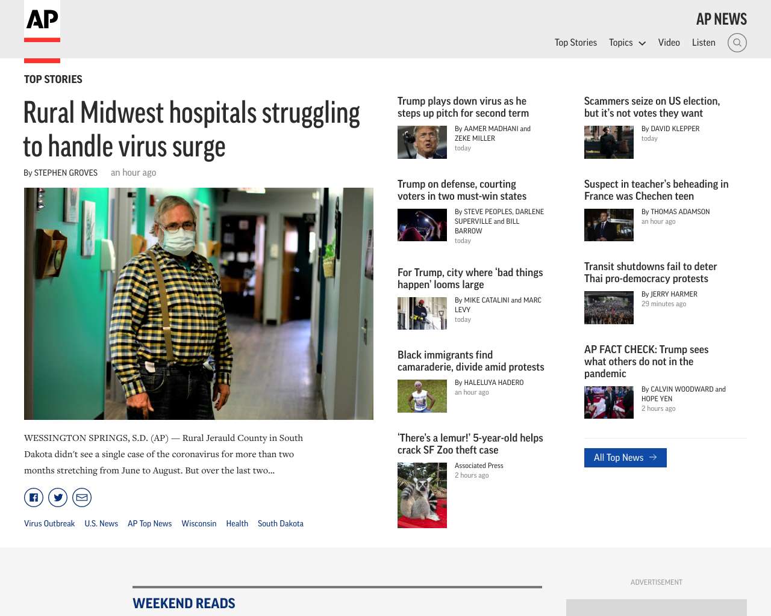Viewport: 771px width, 616px height.
Task: Go to Video menu item
Action: (669, 43)
